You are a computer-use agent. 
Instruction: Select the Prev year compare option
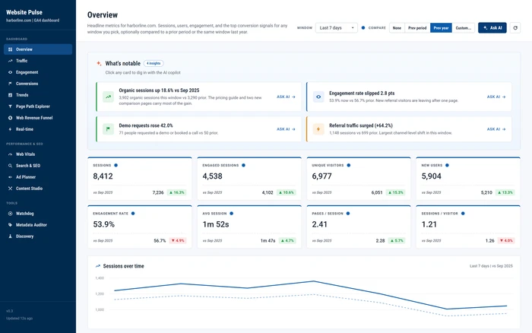441,28
